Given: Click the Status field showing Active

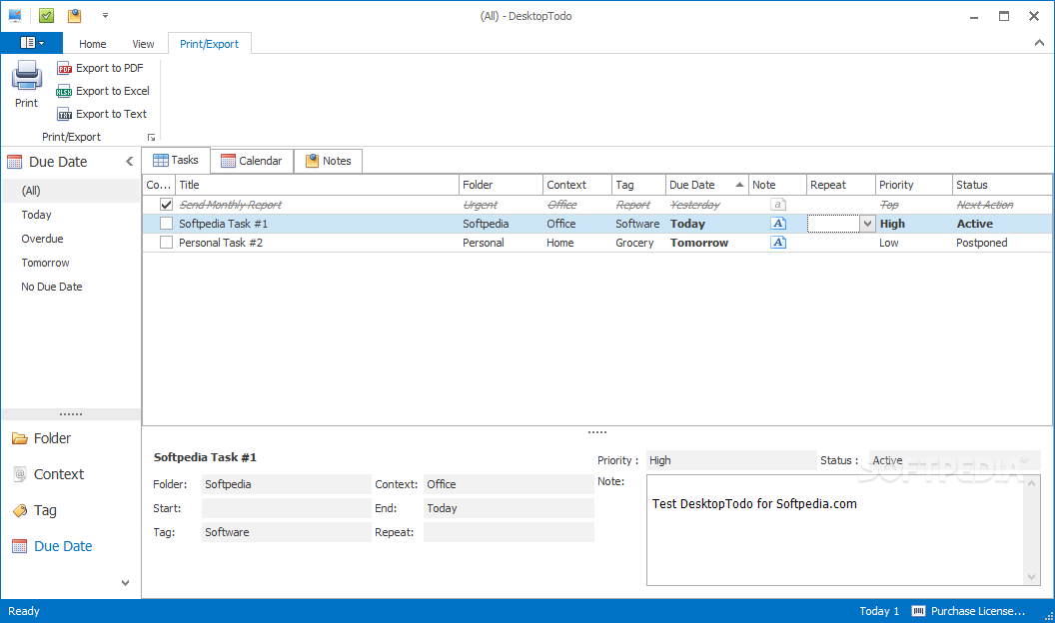Looking at the screenshot, I should [955, 460].
